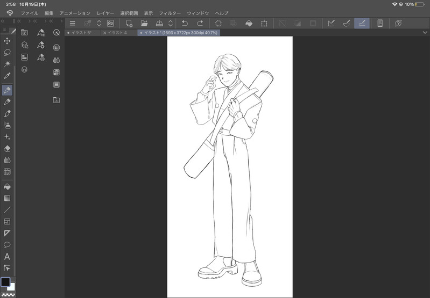Select the Lasso selection tool
The width and height of the screenshot is (430, 298).
click(7, 53)
